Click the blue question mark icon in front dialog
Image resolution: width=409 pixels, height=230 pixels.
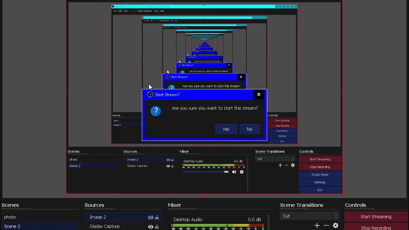tap(156, 111)
